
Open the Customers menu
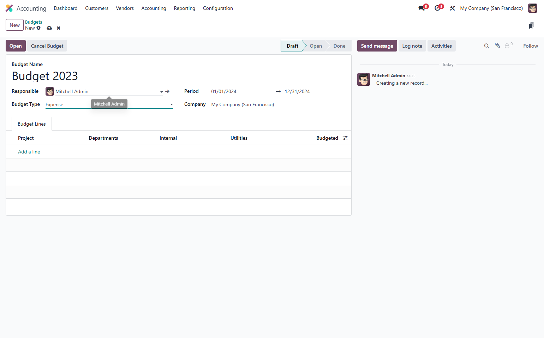[97, 8]
